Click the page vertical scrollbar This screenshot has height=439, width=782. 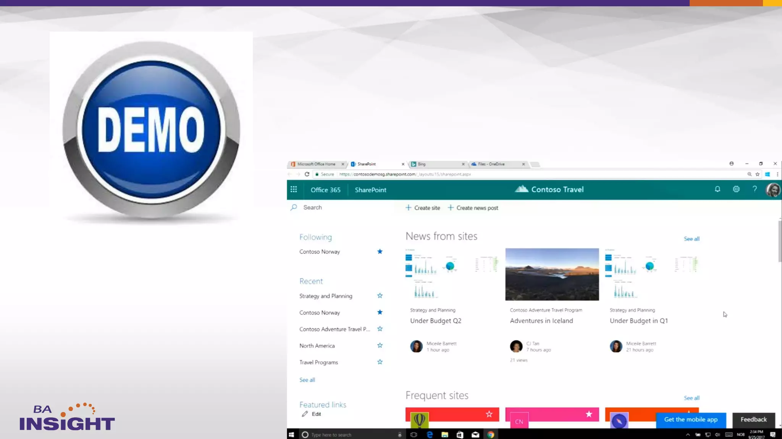point(780,241)
